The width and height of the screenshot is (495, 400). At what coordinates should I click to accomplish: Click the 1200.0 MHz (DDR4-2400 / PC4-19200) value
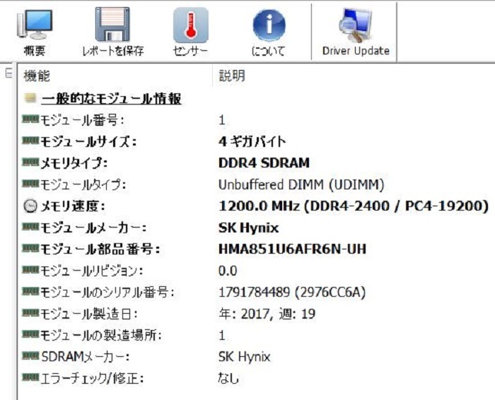pos(354,206)
